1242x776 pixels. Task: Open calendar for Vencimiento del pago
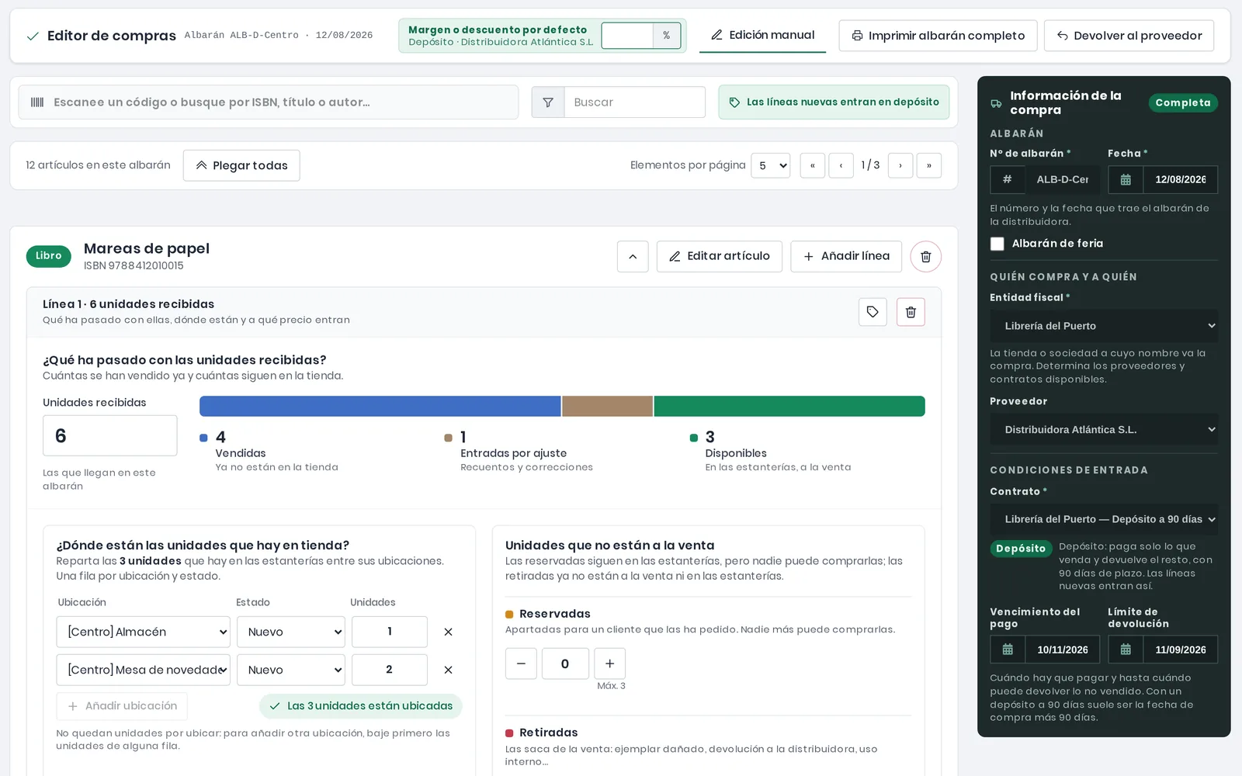[x=1008, y=650]
